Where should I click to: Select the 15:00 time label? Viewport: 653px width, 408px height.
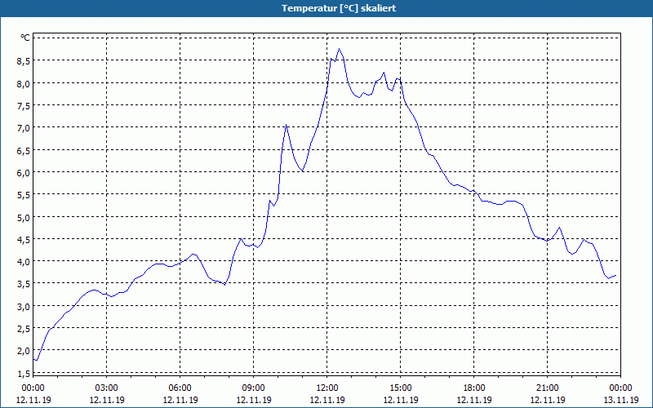pos(401,388)
